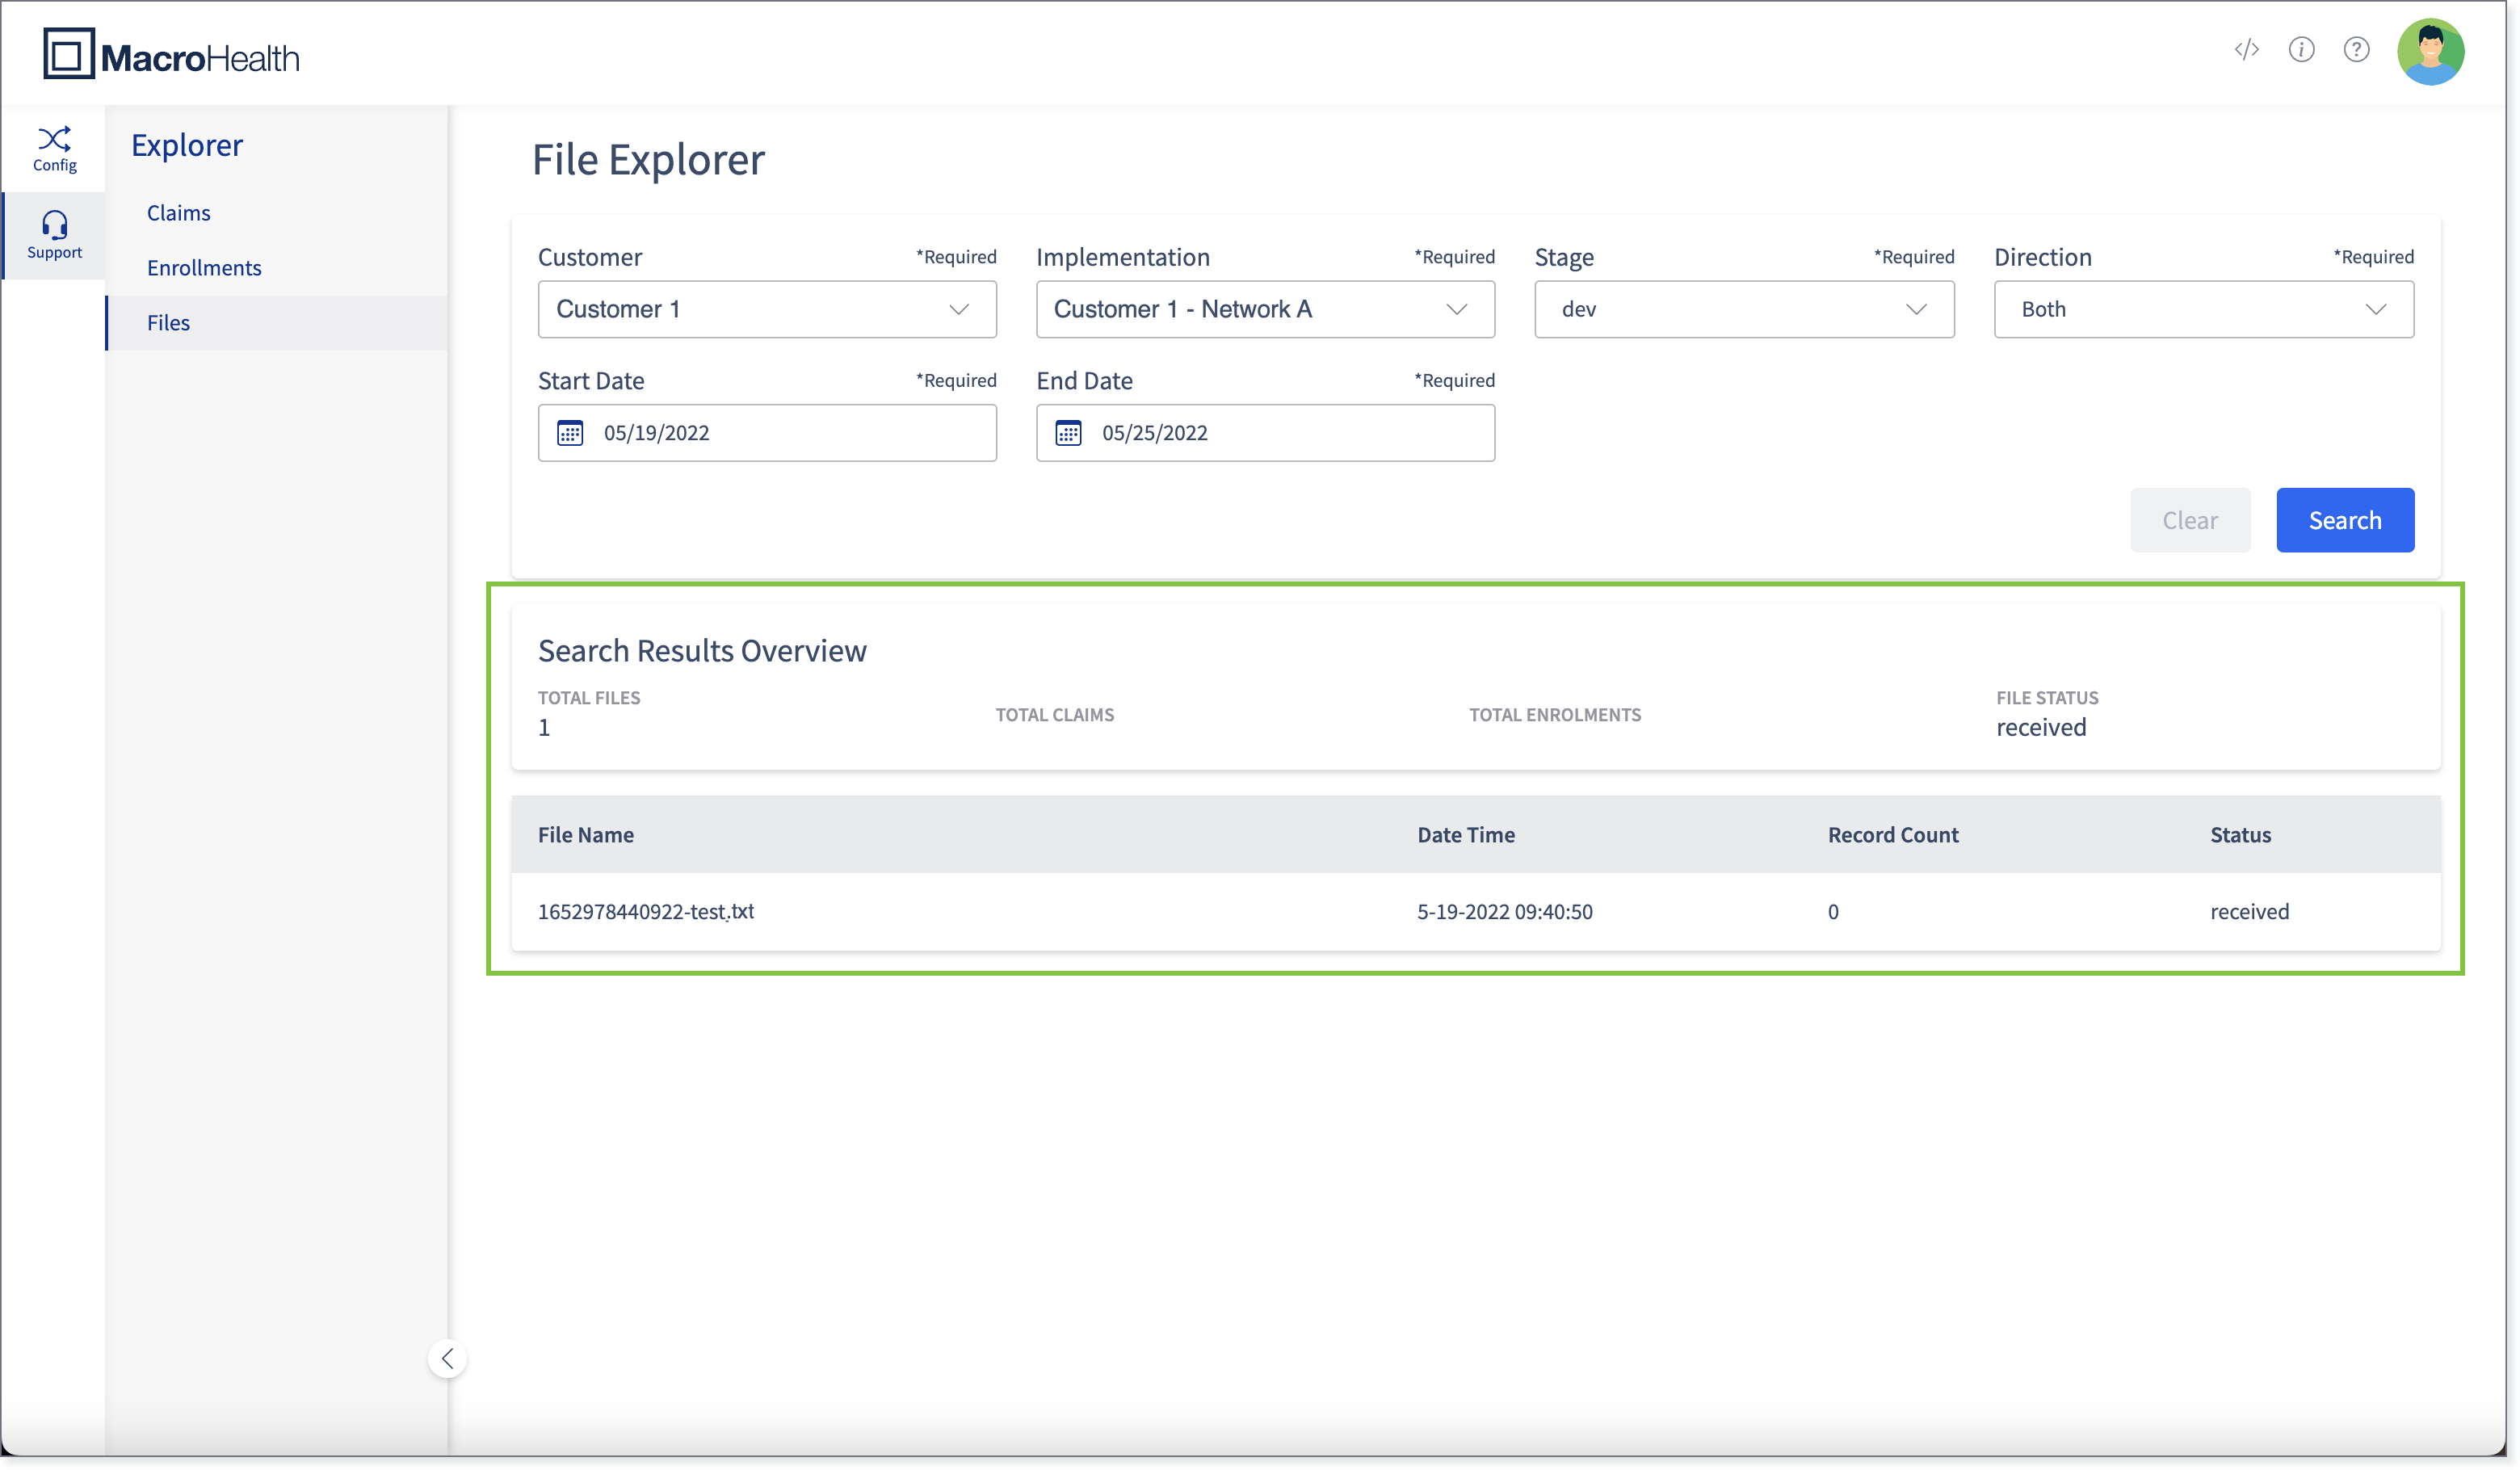Click the MacroHealth logo
Screen dimensions: 2520x1470
click(171, 55)
